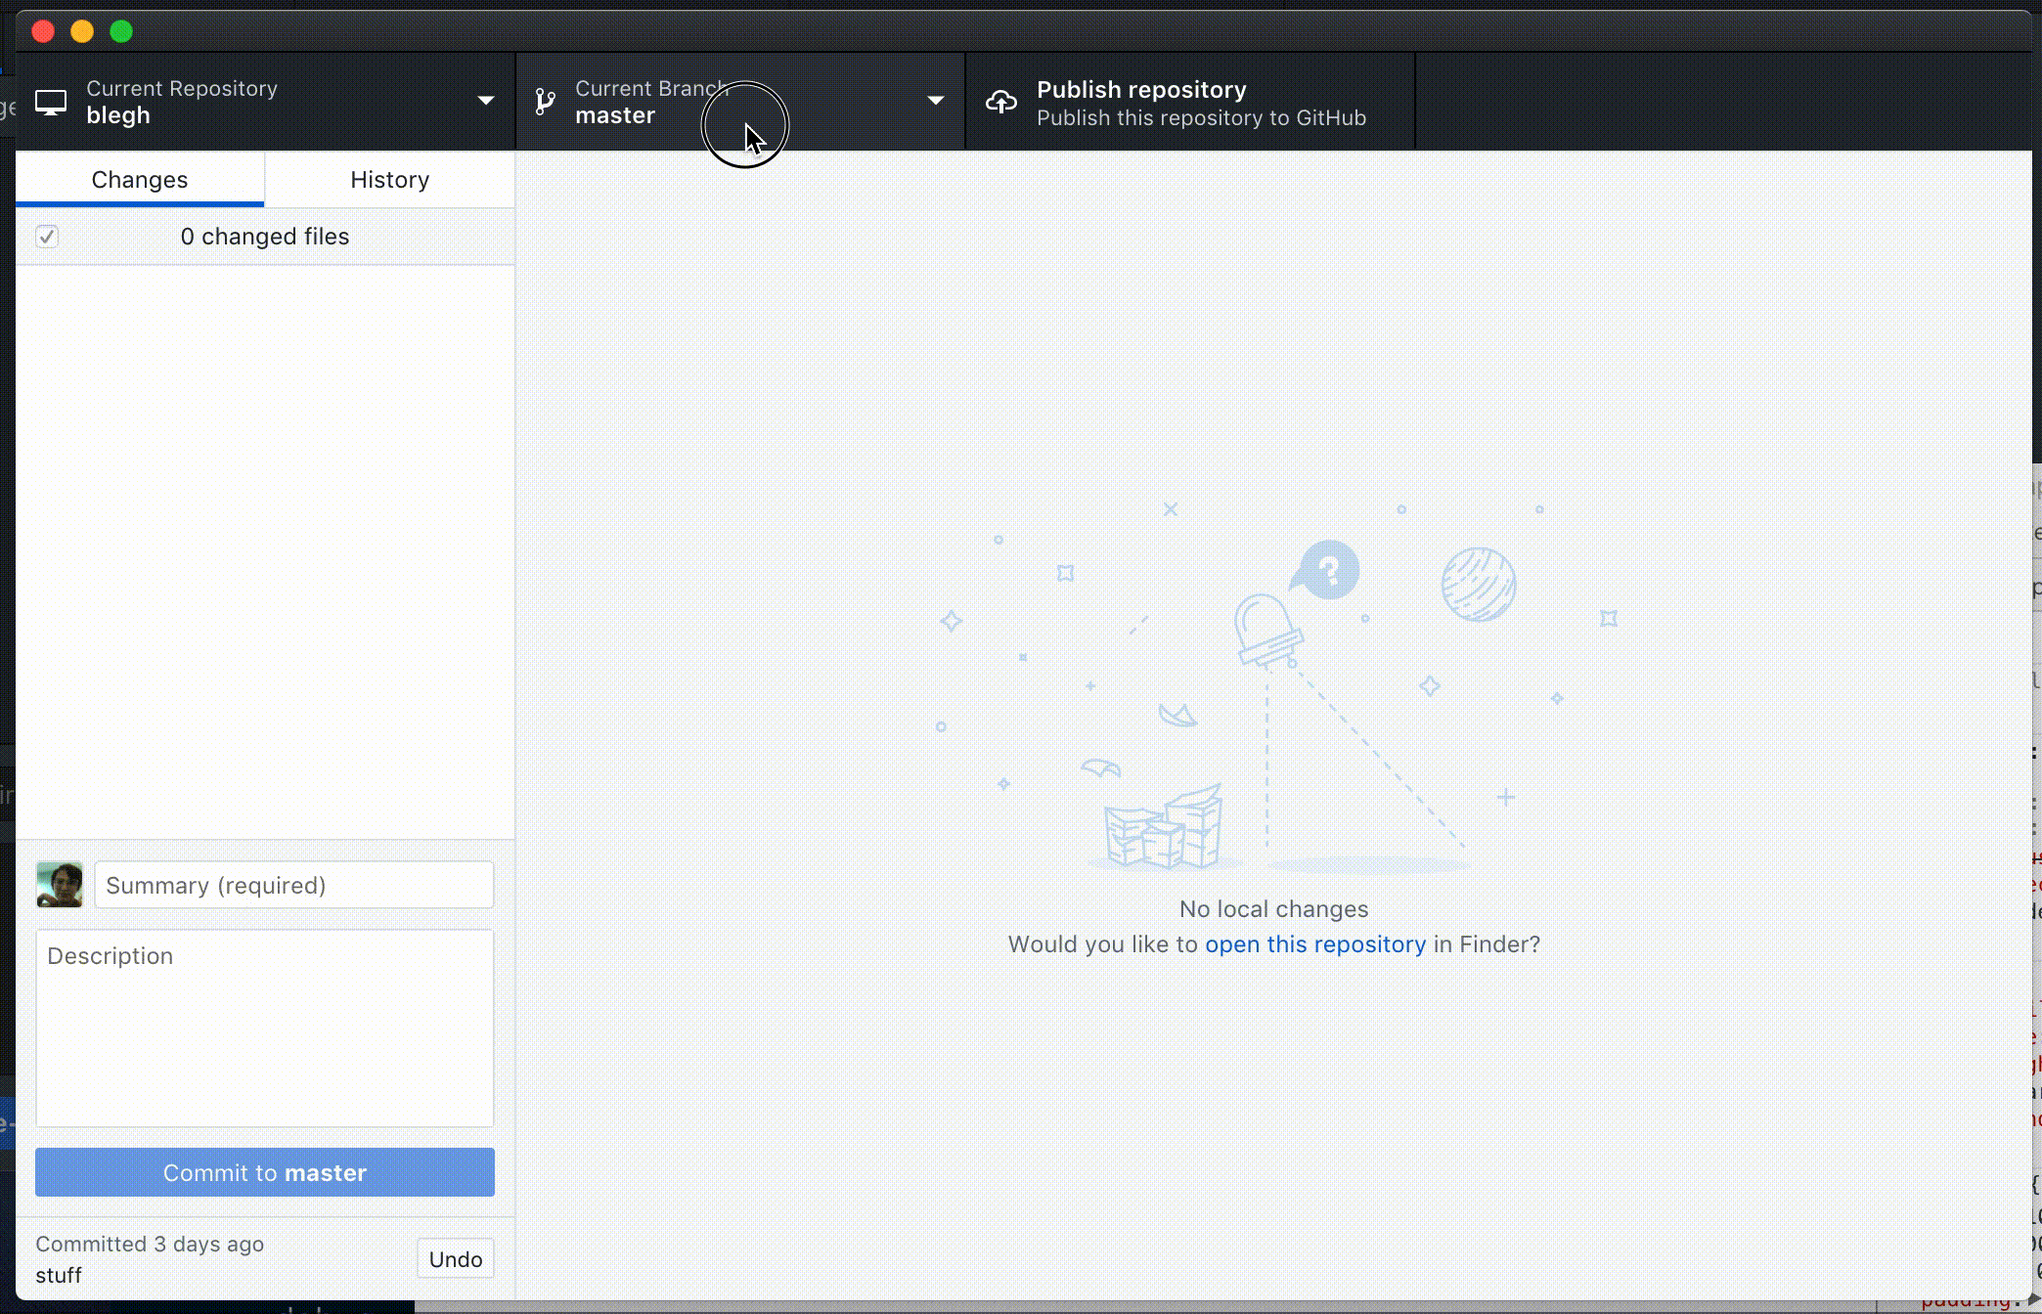Click the Description text area
Screen dimensions: 2042x1314
click(264, 1027)
